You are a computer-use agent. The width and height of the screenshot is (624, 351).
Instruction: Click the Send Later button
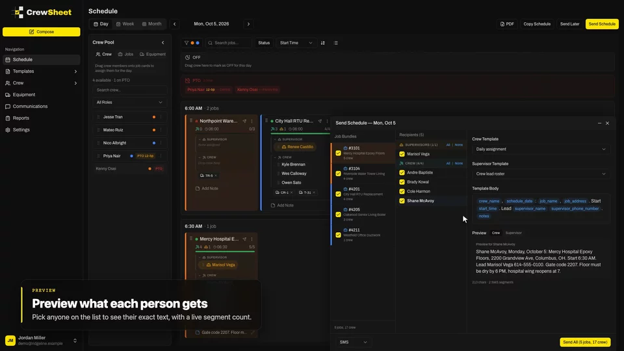click(x=569, y=24)
